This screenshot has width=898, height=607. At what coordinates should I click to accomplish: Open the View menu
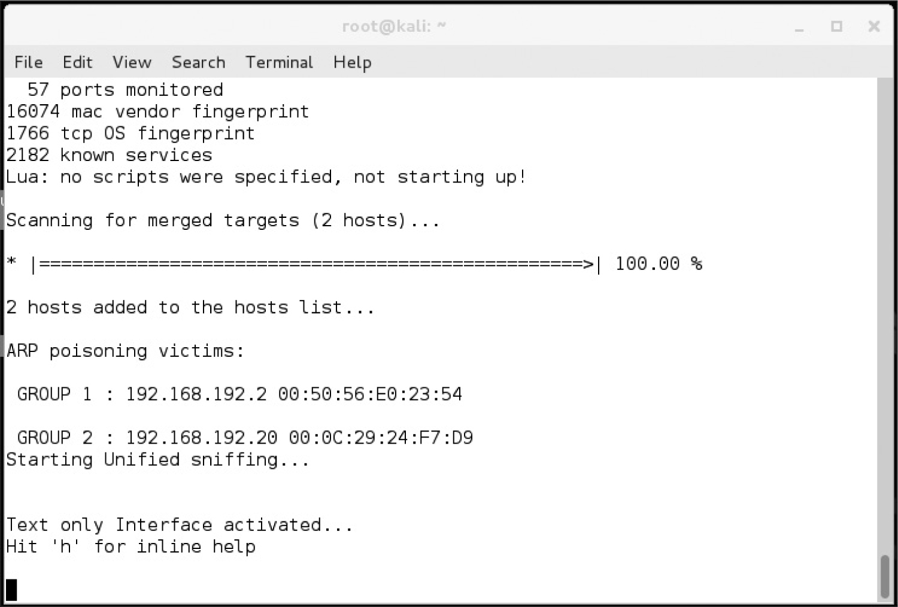(132, 62)
